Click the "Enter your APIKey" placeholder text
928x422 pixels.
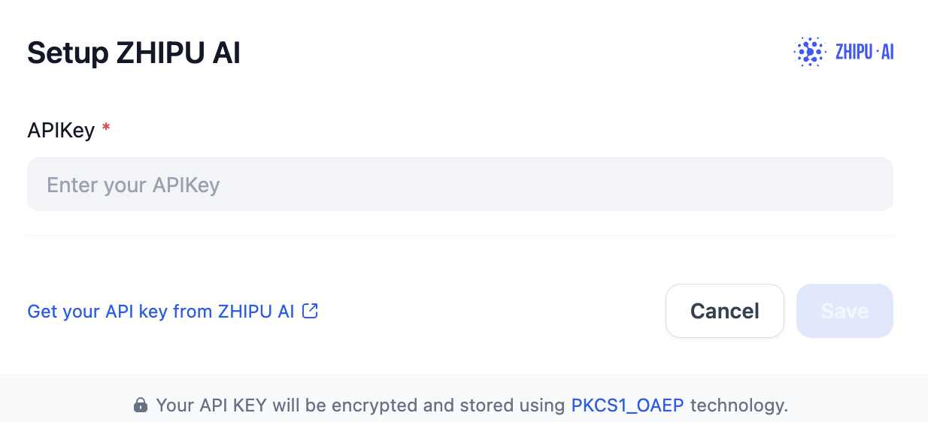coord(133,185)
